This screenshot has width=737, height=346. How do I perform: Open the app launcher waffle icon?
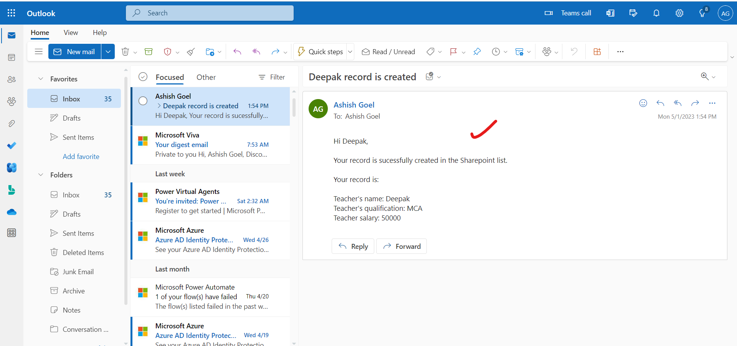coord(12,13)
